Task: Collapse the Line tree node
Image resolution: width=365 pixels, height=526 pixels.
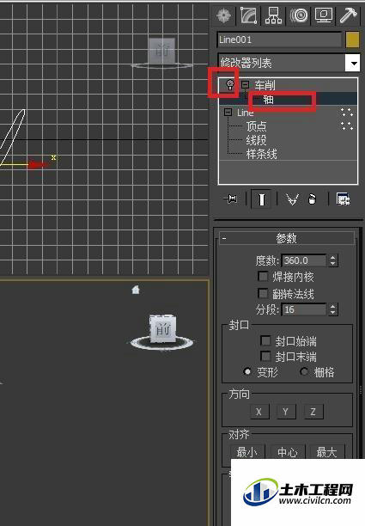Action: (x=228, y=112)
